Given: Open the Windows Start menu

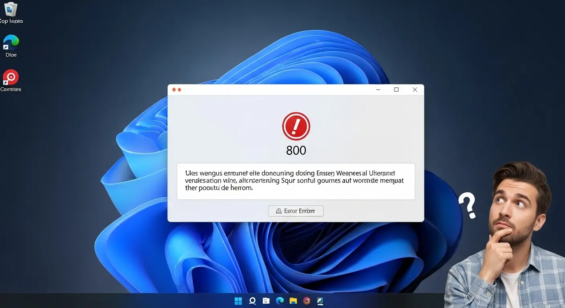Looking at the screenshot, I should click(x=238, y=301).
